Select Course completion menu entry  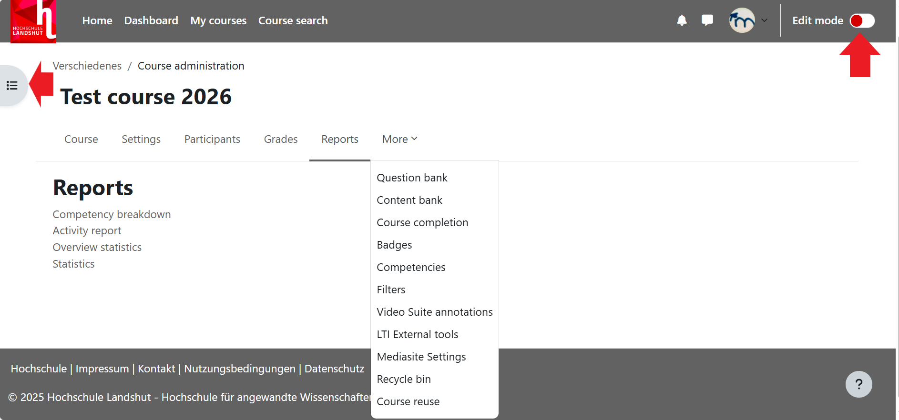click(x=422, y=222)
